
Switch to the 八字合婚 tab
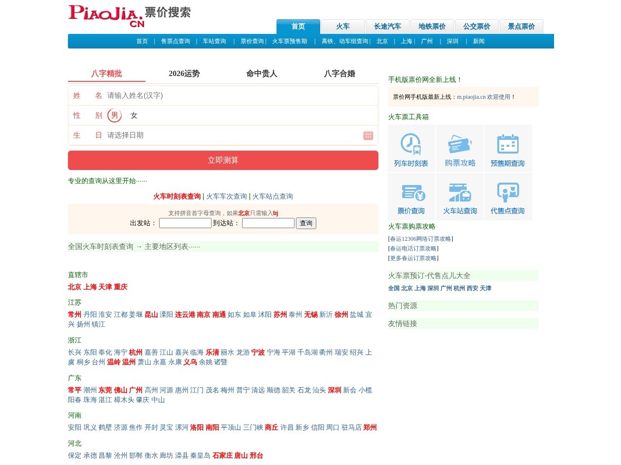click(x=340, y=74)
